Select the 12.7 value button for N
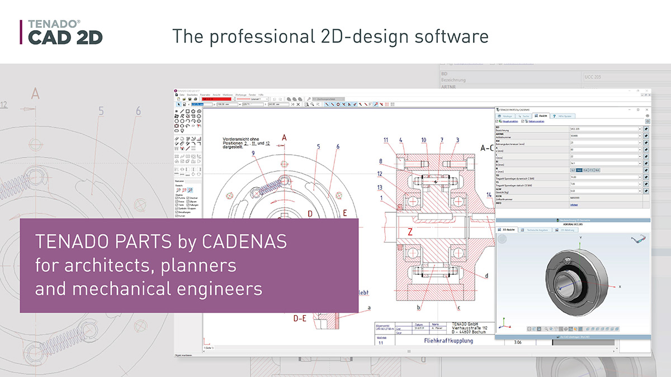This screenshot has height=377, width=671. click(x=573, y=170)
